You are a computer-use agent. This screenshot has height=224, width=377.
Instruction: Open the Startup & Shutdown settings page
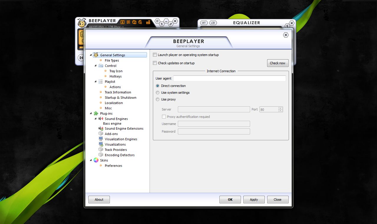pyautogui.click(x=120, y=98)
